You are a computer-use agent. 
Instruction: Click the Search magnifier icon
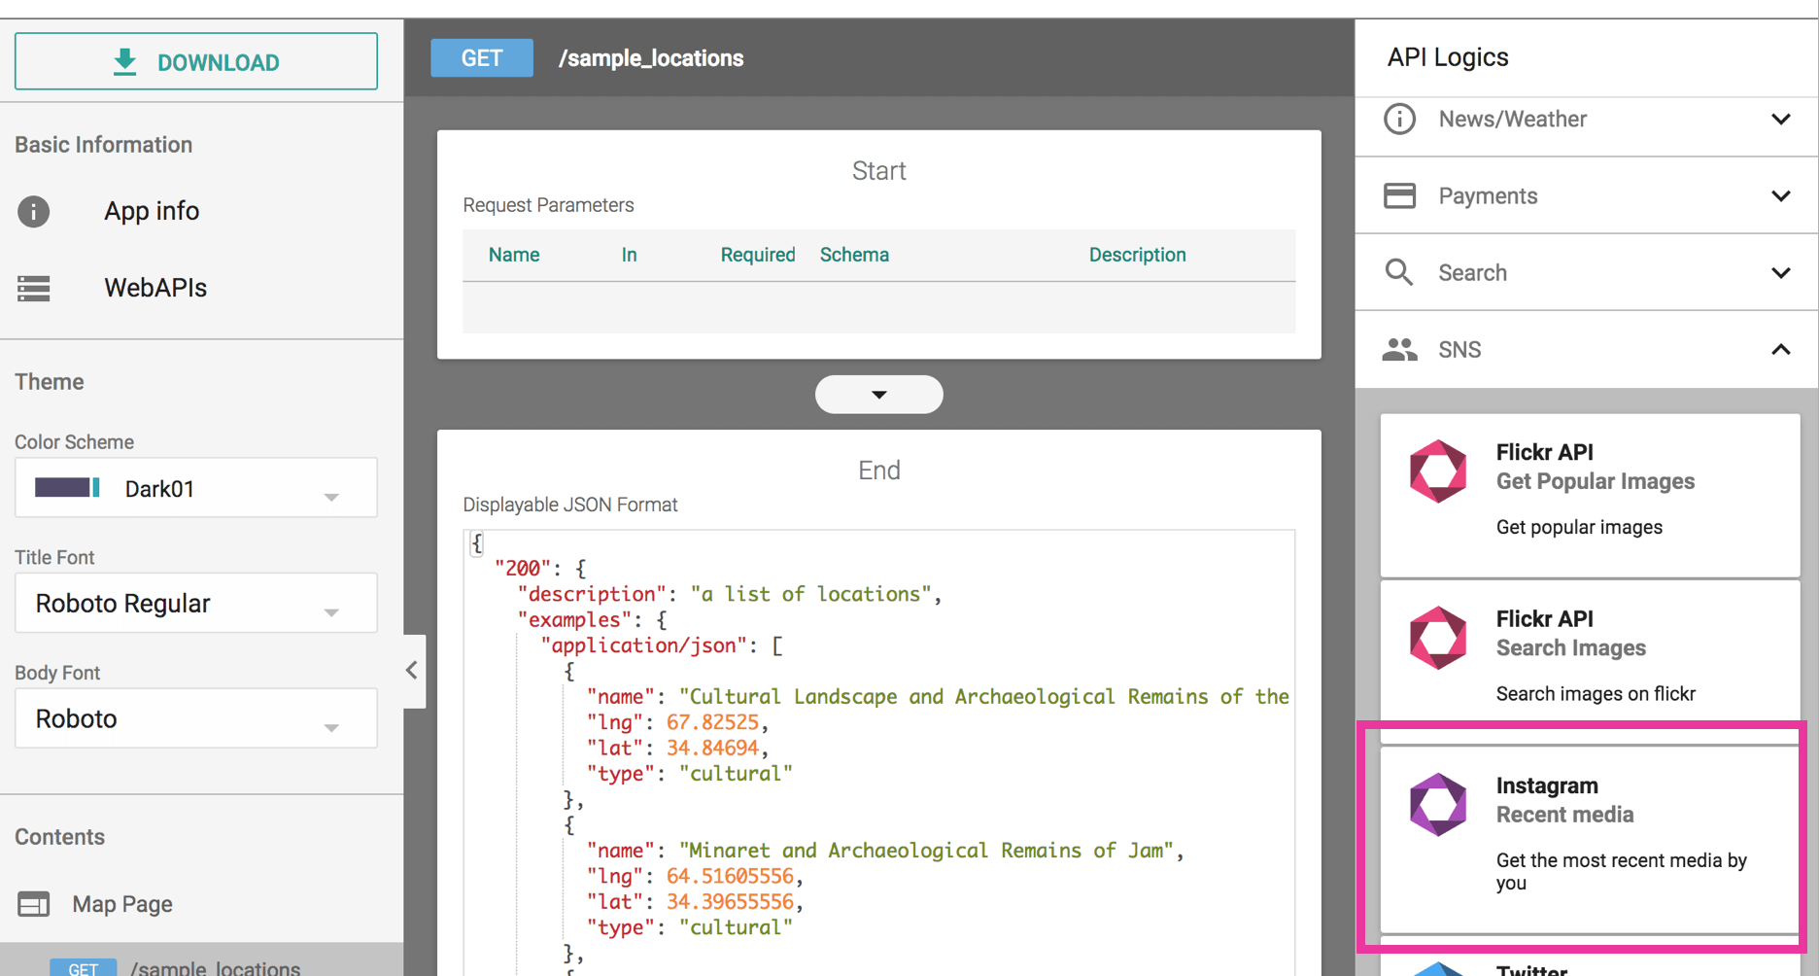coord(1399,272)
